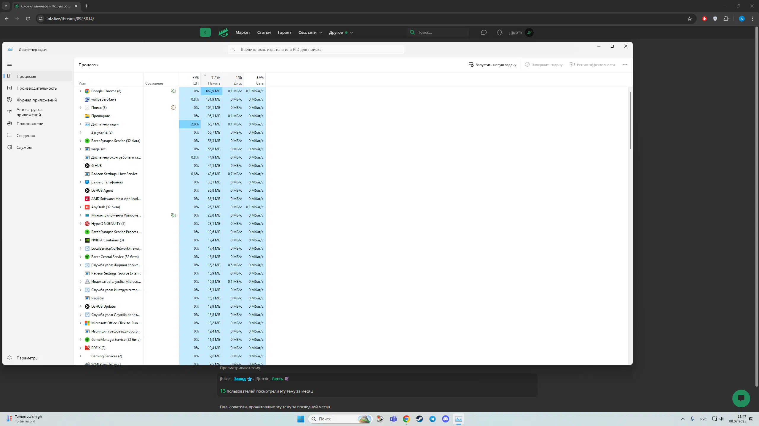759x426 pixels.
Task: Open Startup apps icon in sidebar
Action: pyautogui.click(x=9, y=112)
